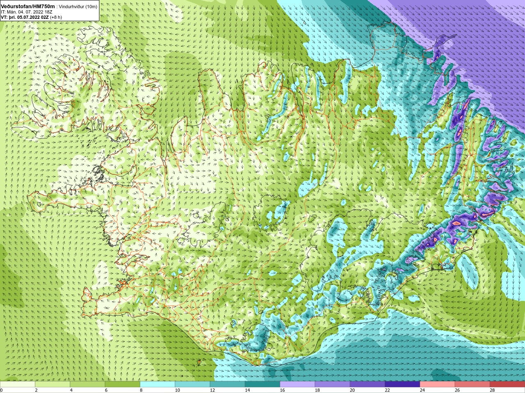Select the dark teal 14–16 legend swatch
This screenshot has height=393, width=525.
tap(262, 384)
